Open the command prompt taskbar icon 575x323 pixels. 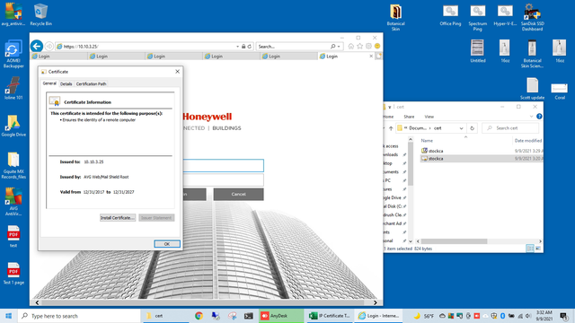[249, 316]
